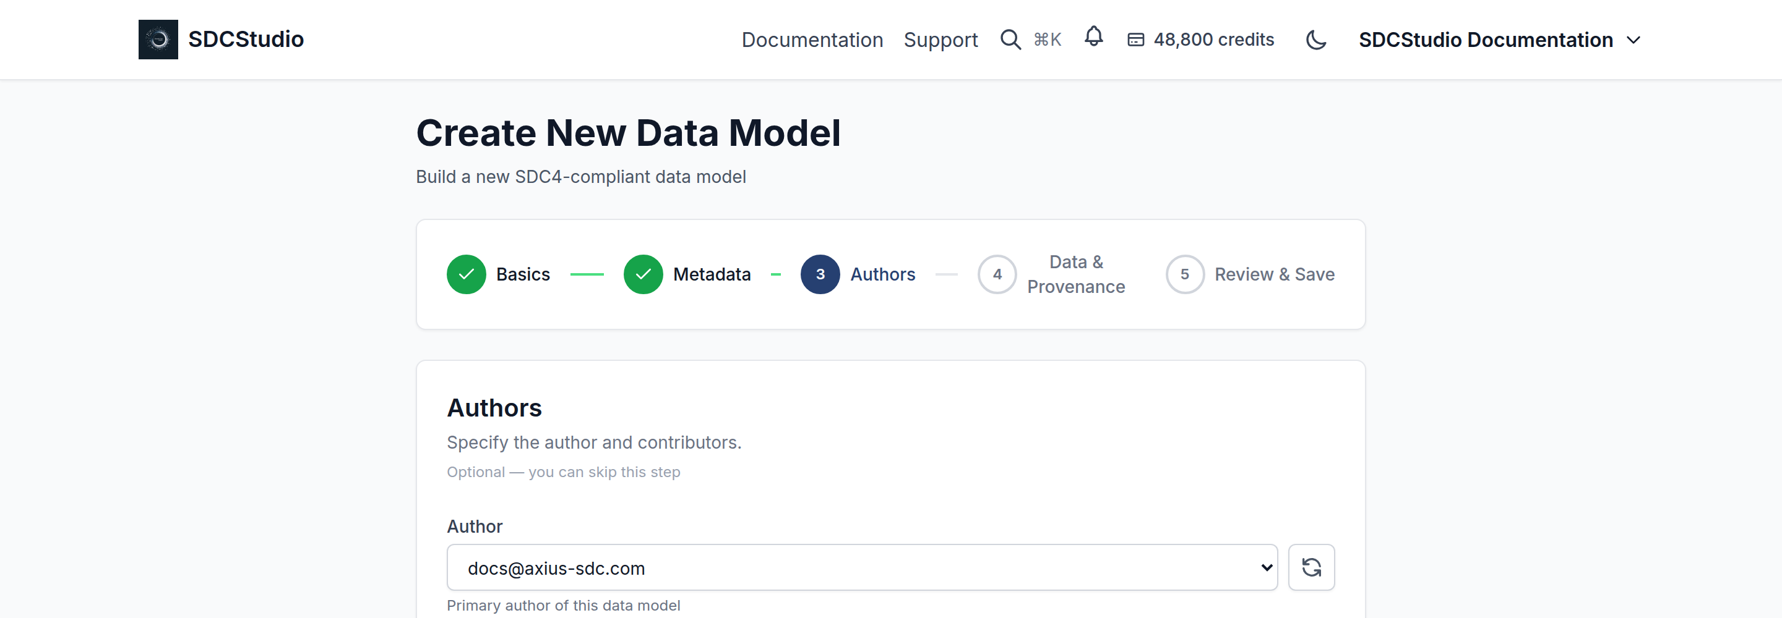Open the Support nav link
This screenshot has width=1782, height=618.
click(x=940, y=40)
